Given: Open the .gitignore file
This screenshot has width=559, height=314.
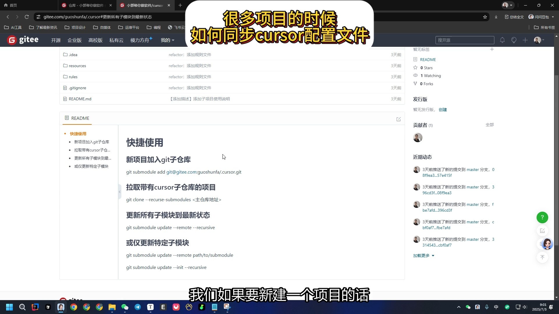Looking at the screenshot, I should tap(77, 88).
